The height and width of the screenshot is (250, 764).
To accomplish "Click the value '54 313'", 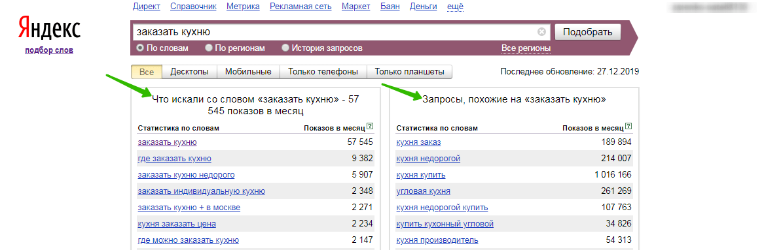I will 619,240.
